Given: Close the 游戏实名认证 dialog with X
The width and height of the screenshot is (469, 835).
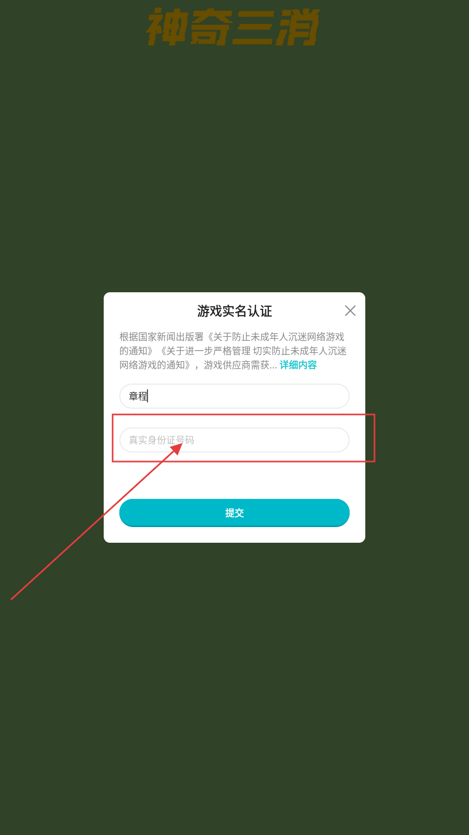Looking at the screenshot, I should click(x=350, y=311).
